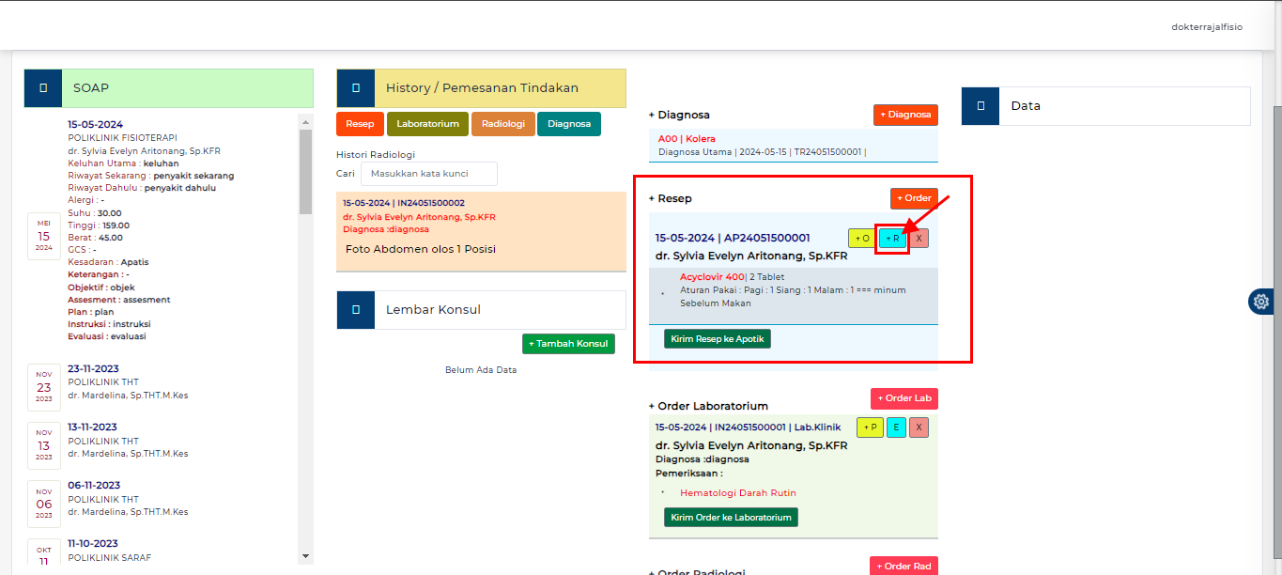The image size is (1282, 575).
Task: Select the Radiologi history tab
Action: 502,123
